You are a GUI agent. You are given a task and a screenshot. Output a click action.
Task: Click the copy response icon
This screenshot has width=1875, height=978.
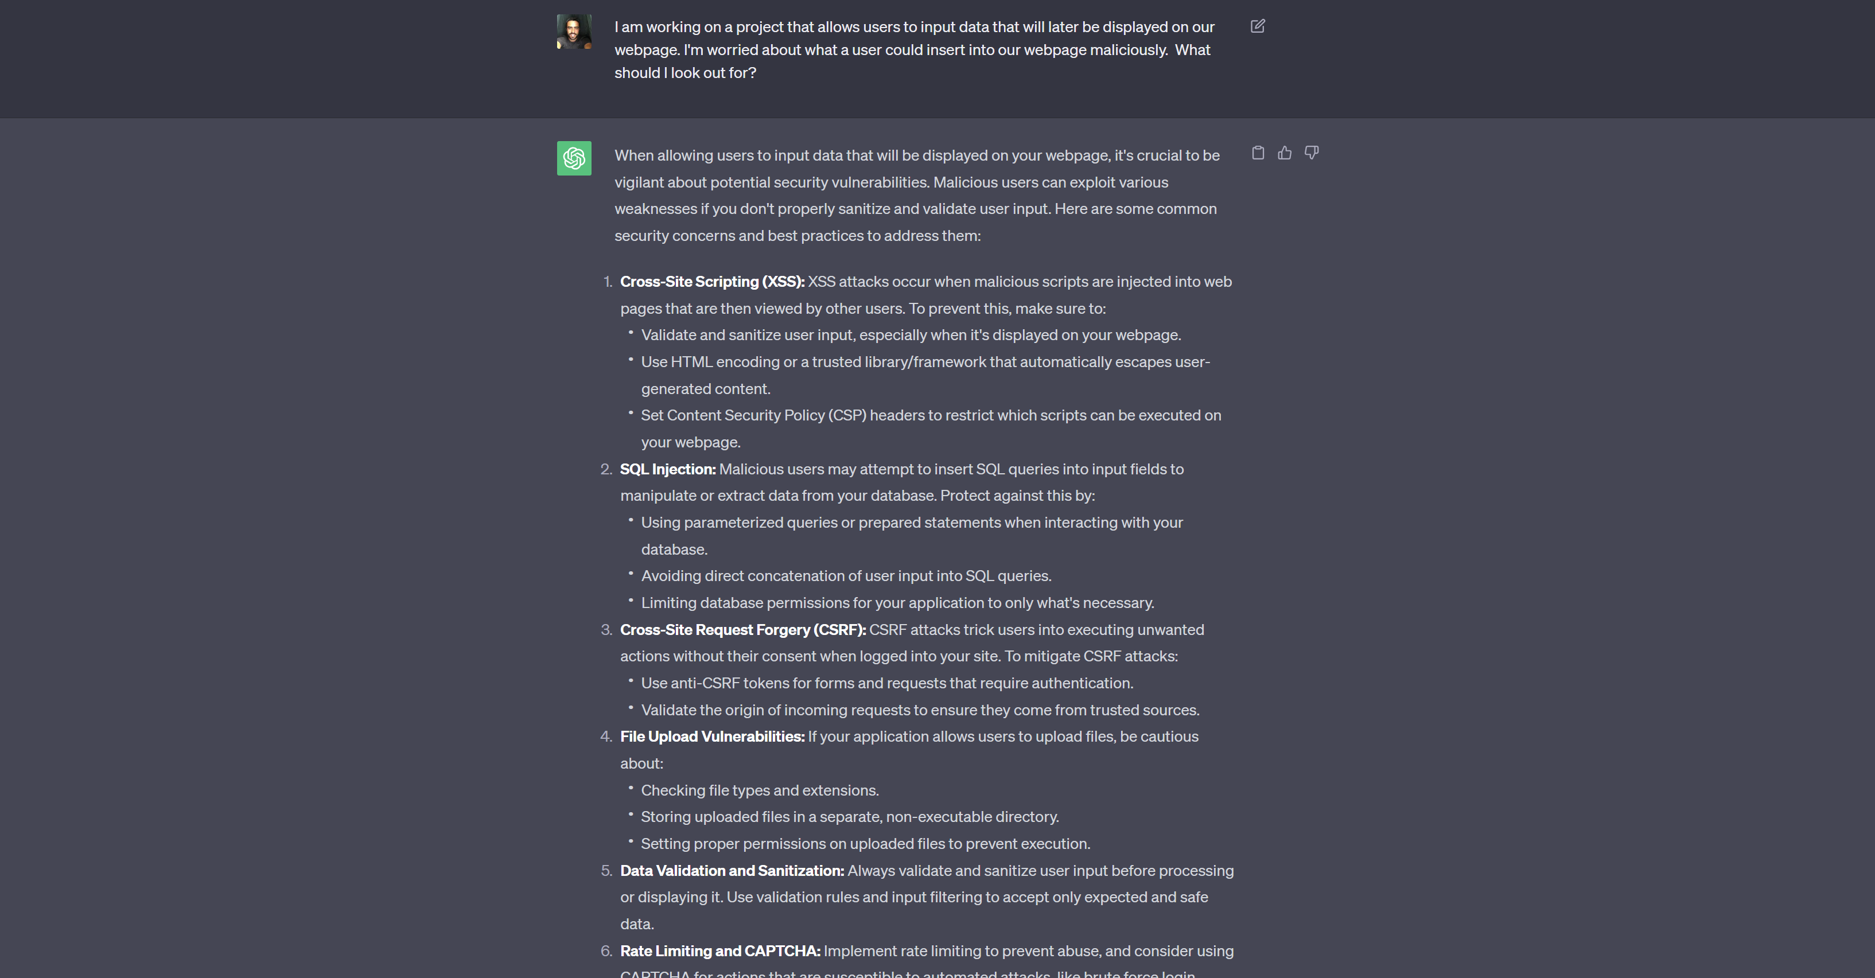click(1258, 153)
